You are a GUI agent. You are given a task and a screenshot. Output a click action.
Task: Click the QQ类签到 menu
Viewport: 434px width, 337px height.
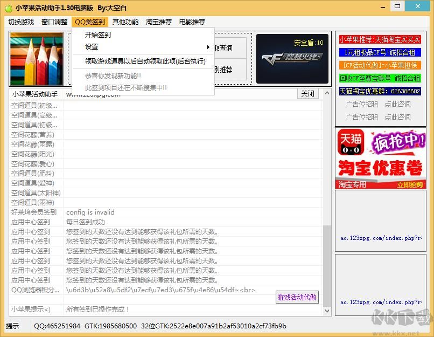pos(90,22)
